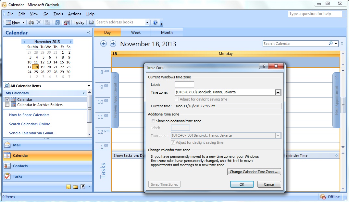
Task: Open the Actions menu
Action: [75, 14]
